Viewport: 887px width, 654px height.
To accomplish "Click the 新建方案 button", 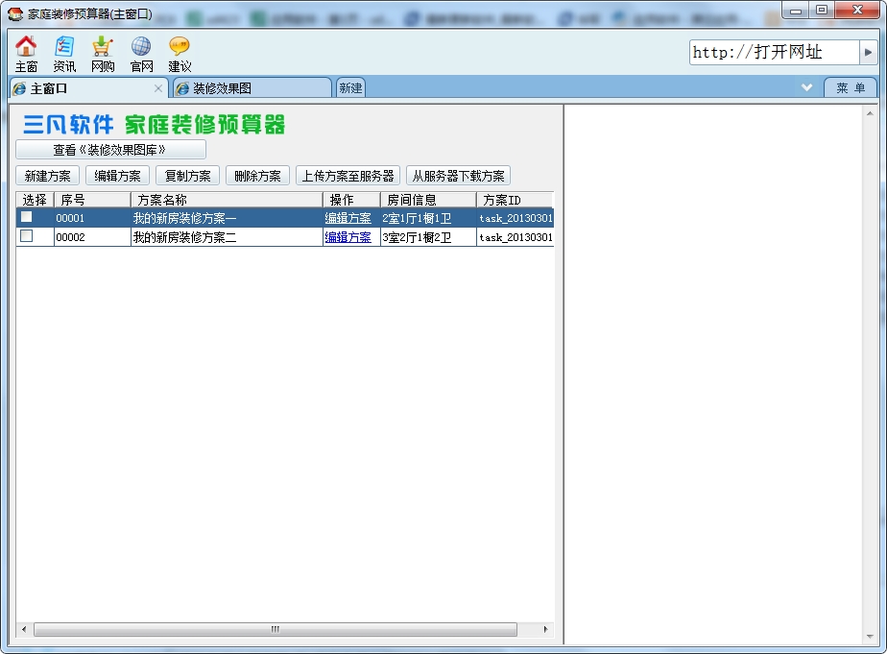I will 48,176.
